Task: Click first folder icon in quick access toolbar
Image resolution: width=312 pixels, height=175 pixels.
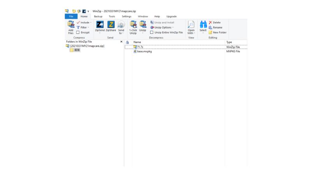Action: pos(74,11)
